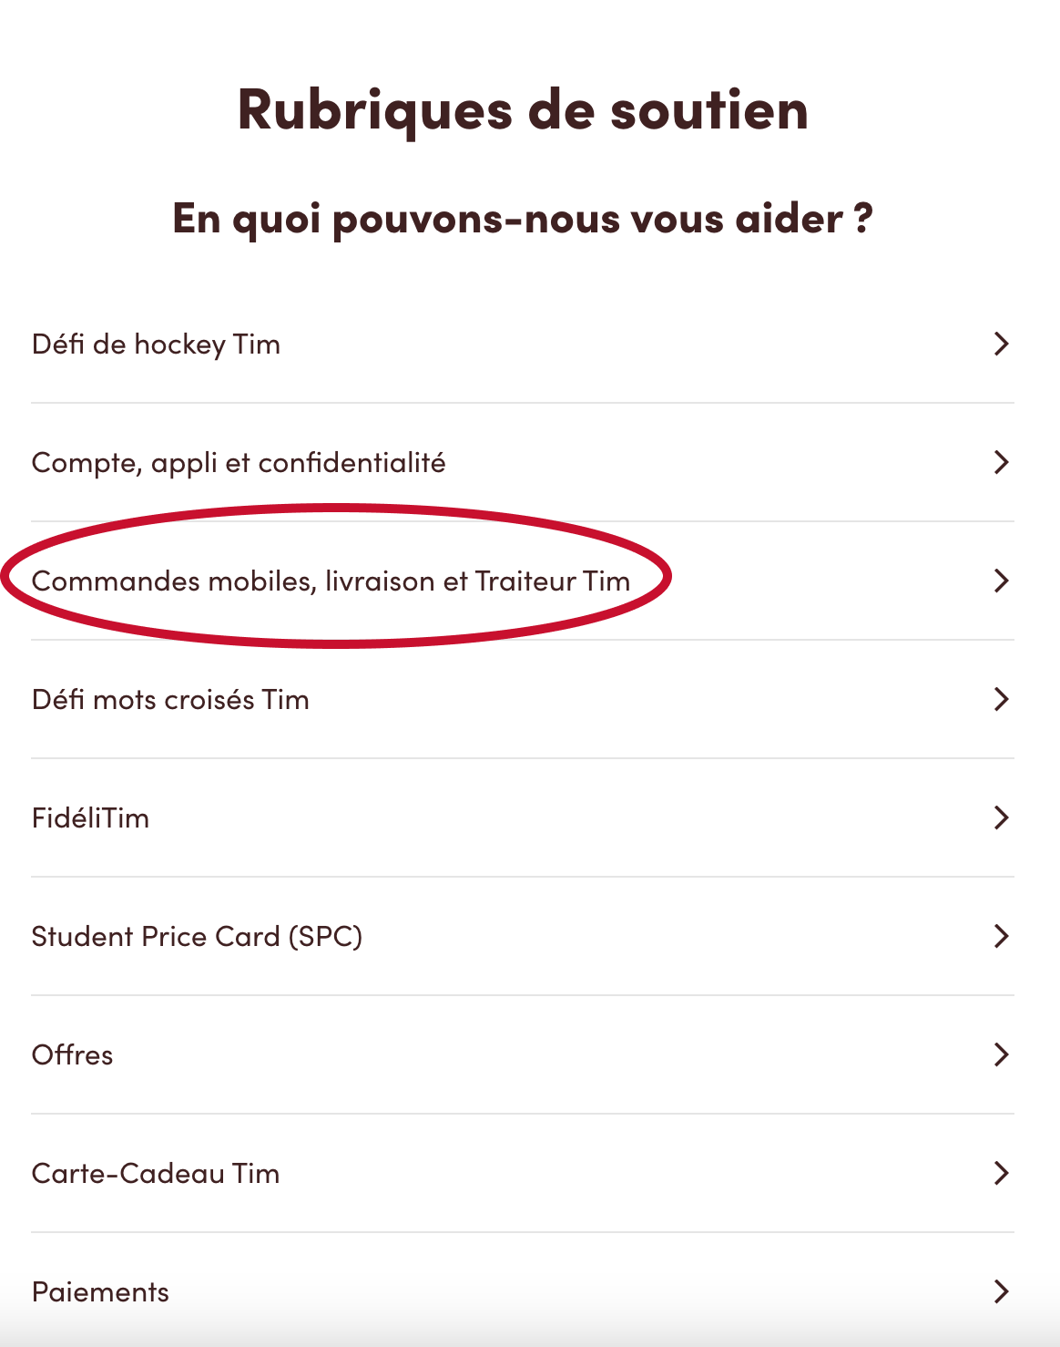Click arrow icon beside Student Price Card
The image size is (1060, 1347).
[x=1001, y=937]
